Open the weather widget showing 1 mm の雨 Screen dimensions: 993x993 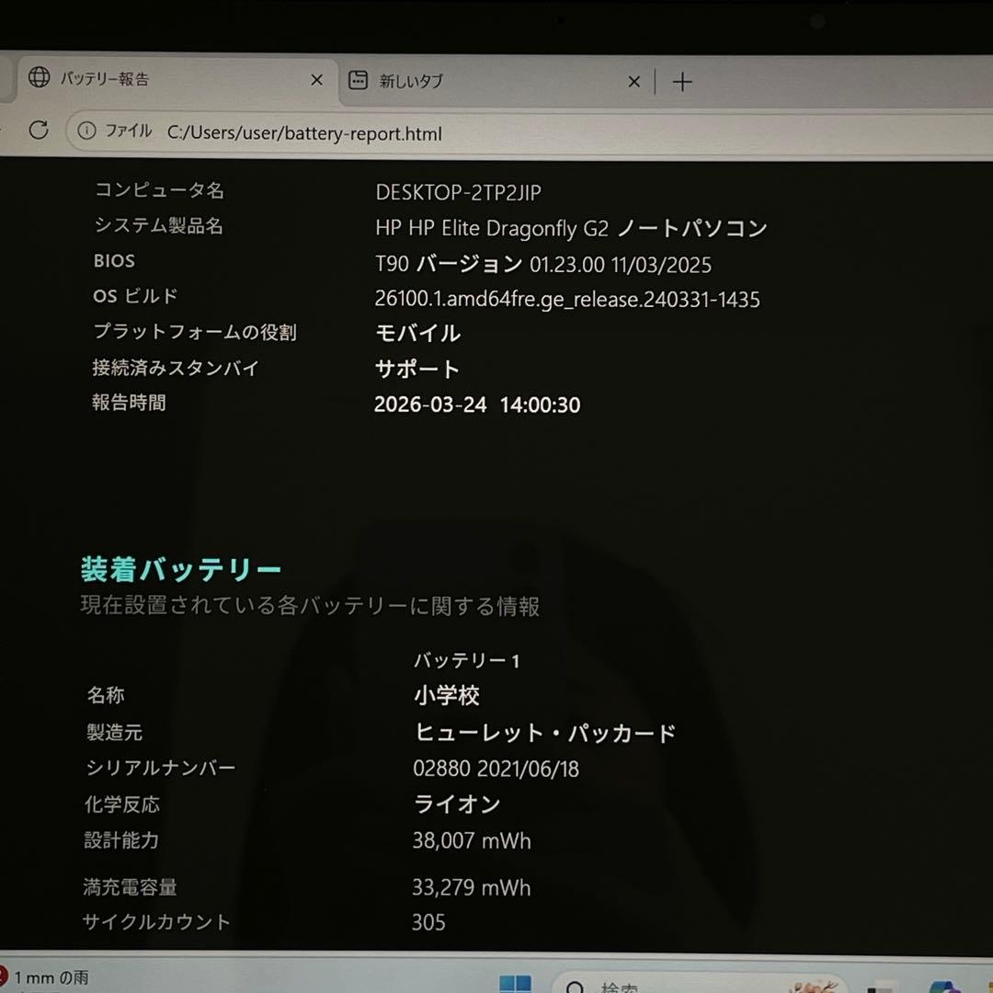46,977
